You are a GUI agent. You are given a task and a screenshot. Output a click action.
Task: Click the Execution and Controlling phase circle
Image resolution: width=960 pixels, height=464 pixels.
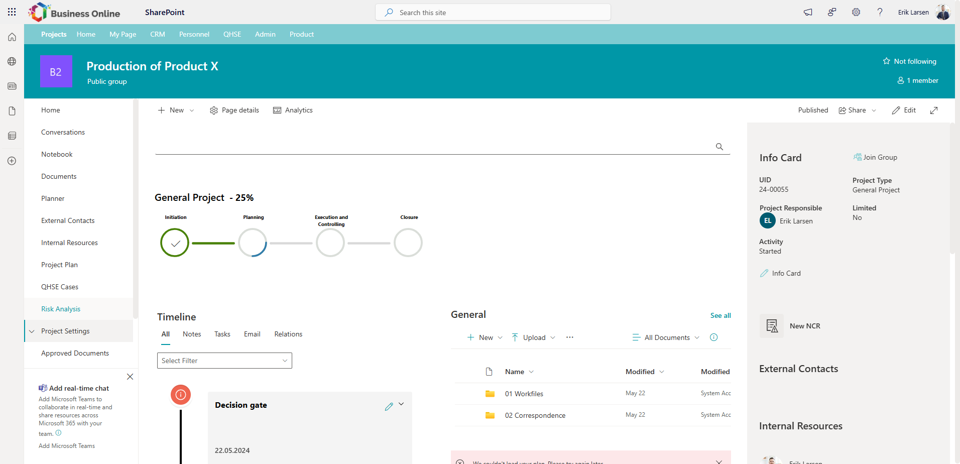click(x=330, y=243)
